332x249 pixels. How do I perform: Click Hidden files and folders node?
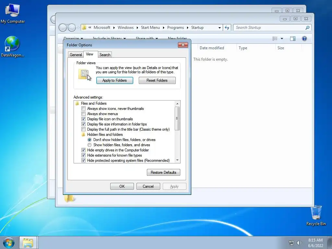tap(105, 135)
